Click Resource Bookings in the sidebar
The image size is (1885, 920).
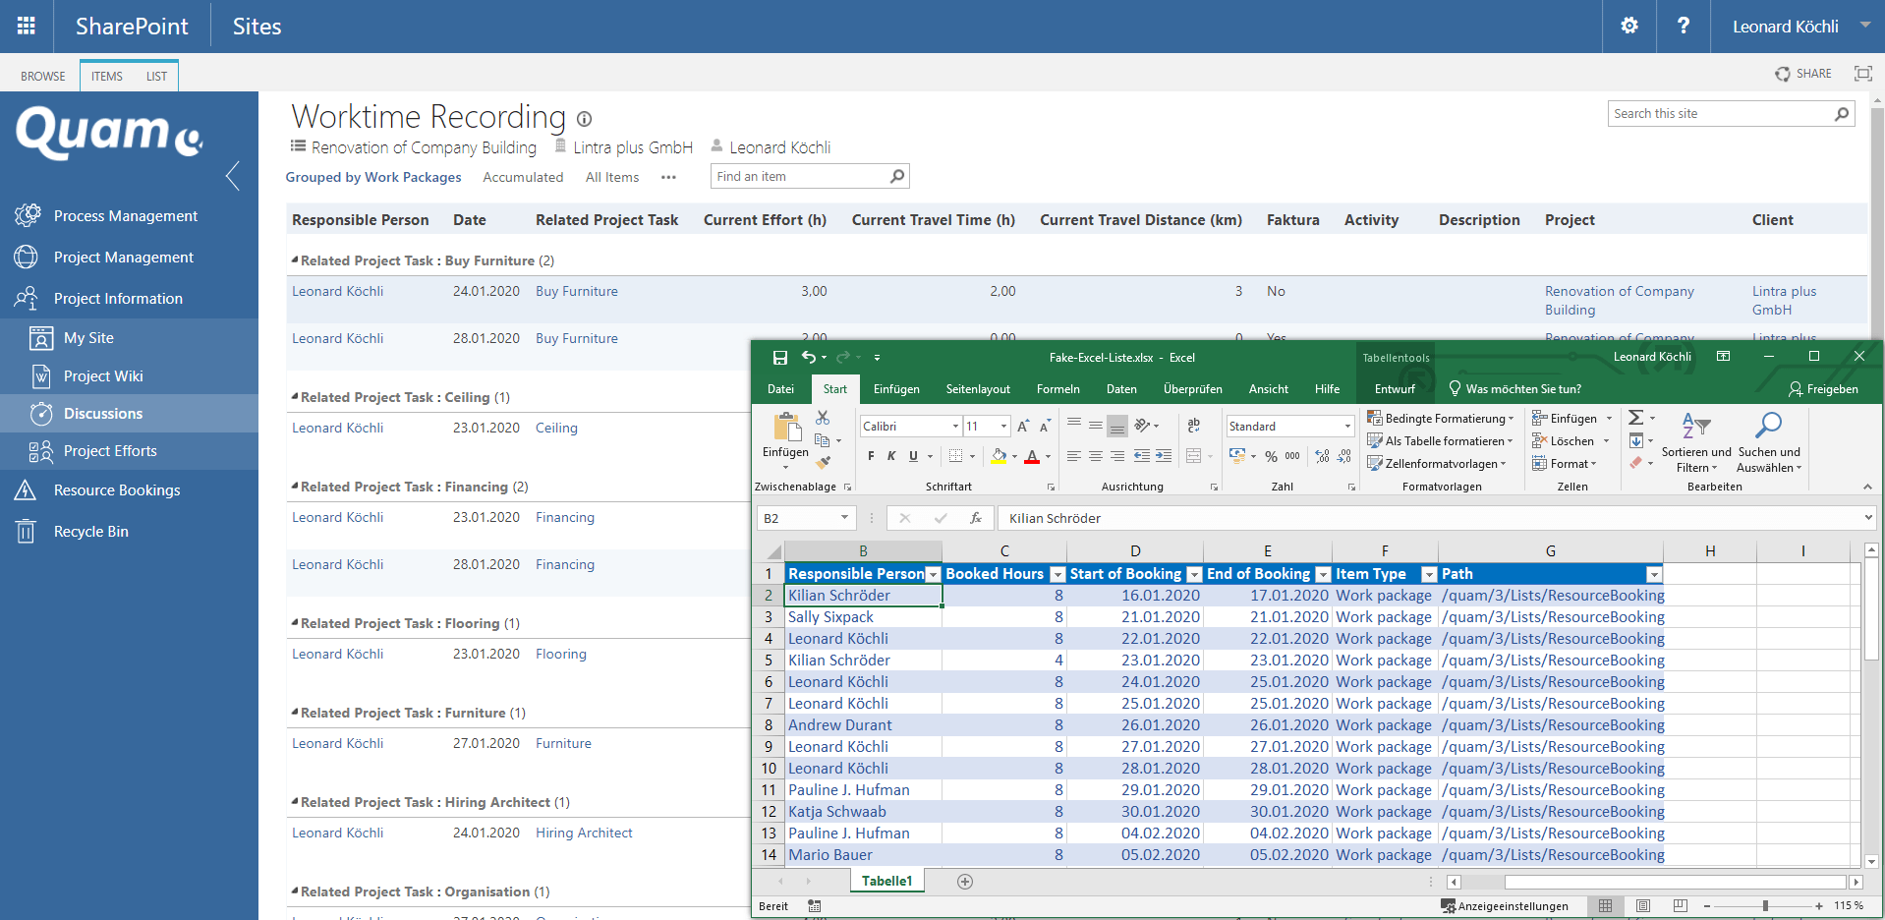point(117,490)
